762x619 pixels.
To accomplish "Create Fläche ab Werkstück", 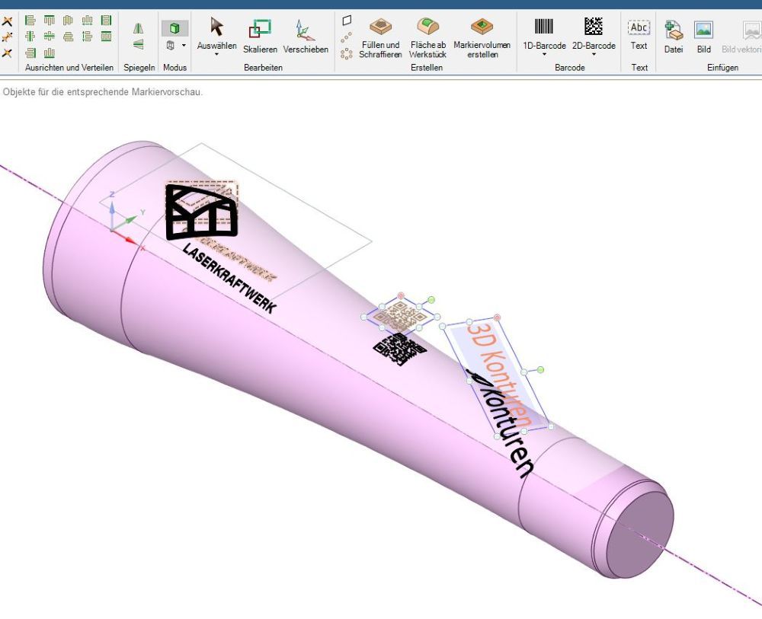I will [427, 38].
